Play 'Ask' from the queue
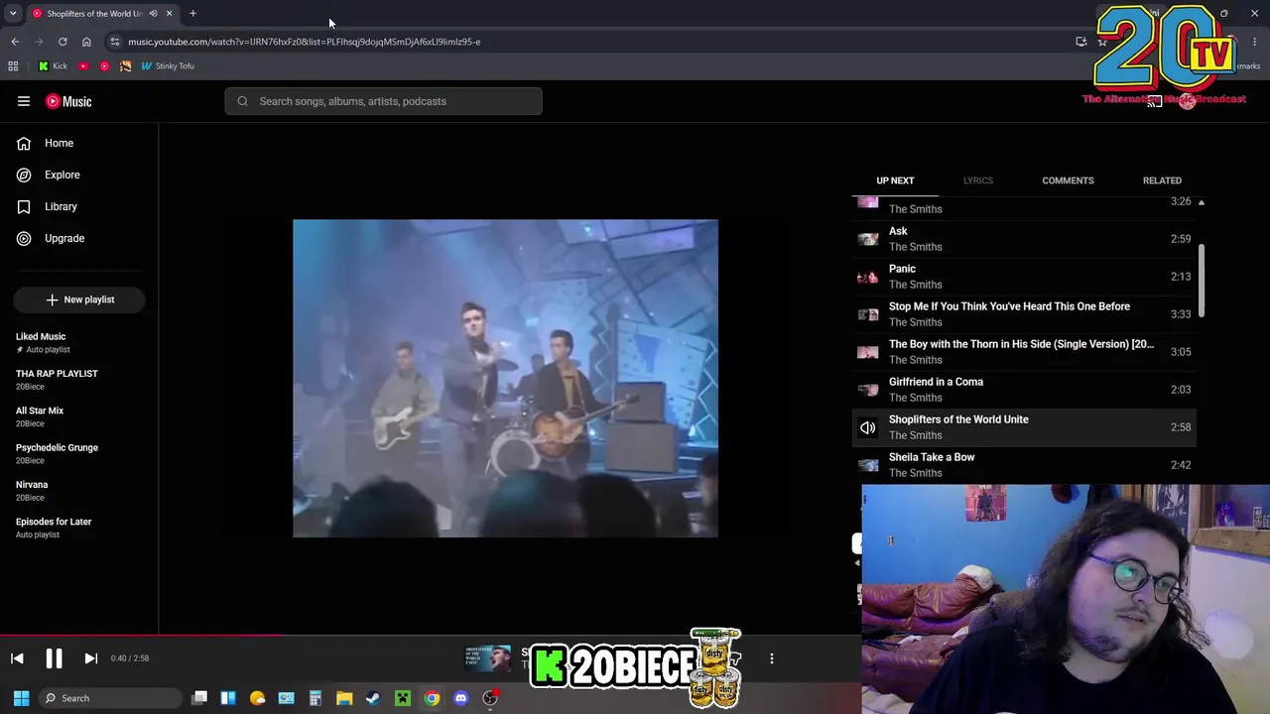 (1025, 239)
